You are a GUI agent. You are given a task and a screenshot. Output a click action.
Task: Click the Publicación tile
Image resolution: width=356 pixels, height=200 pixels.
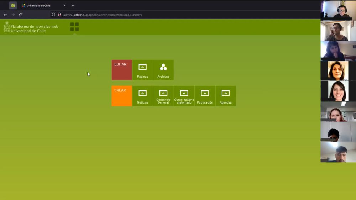pos(205,96)
